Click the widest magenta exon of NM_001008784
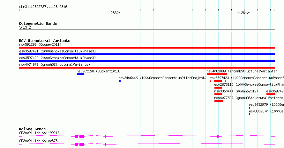Image resolution: width=284 pixels, height=148 pixels. [82, 145]
